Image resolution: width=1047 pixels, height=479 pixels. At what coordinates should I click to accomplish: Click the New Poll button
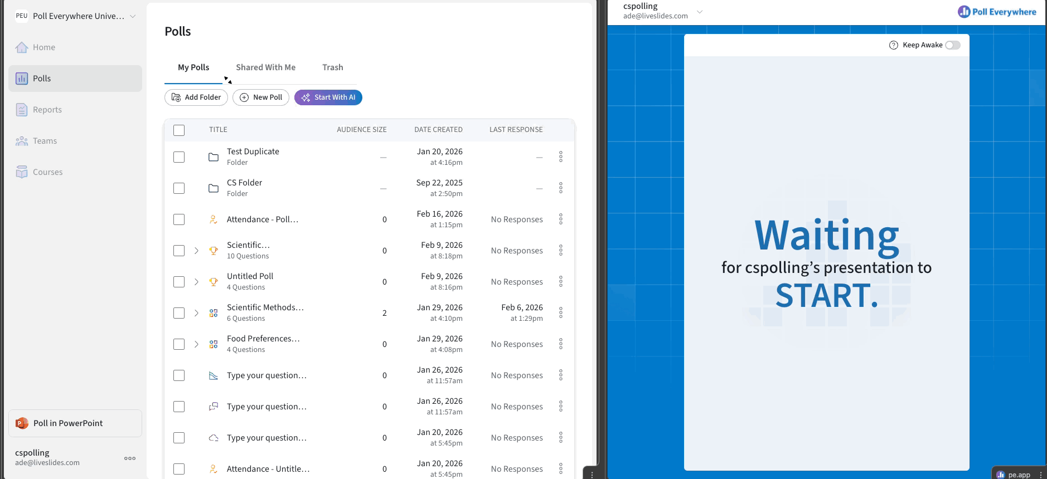(261, 97)
